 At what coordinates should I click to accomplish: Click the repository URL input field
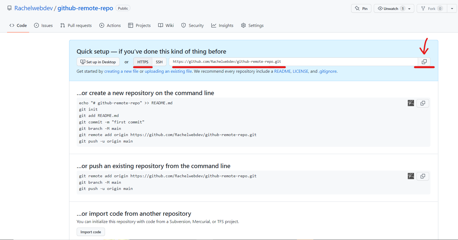click(293, 62)
